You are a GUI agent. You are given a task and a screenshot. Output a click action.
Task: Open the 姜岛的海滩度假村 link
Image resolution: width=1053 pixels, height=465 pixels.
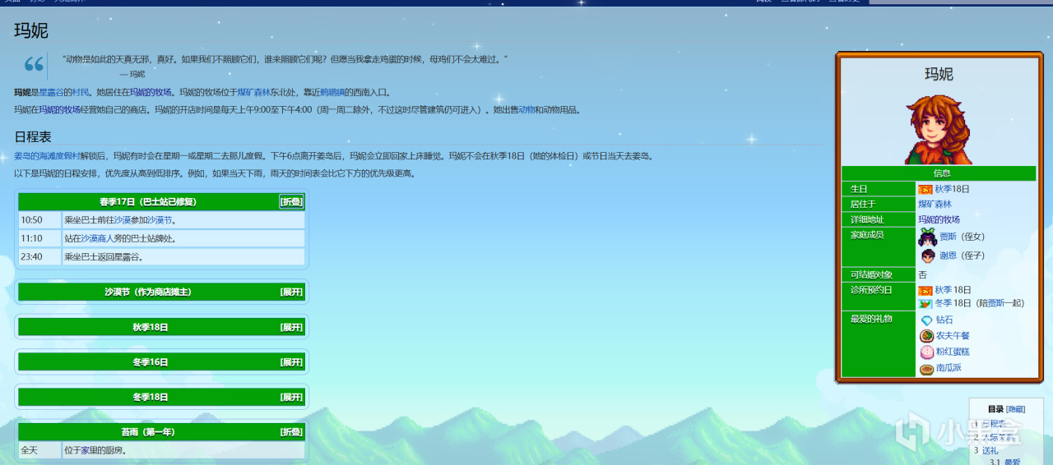47,156
